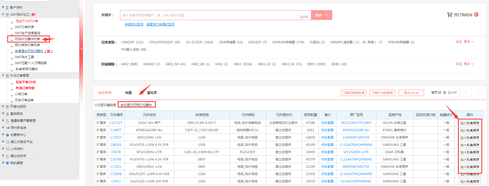
Task: Focus the 关键字 keyword search input field
Action: (209, 15)
